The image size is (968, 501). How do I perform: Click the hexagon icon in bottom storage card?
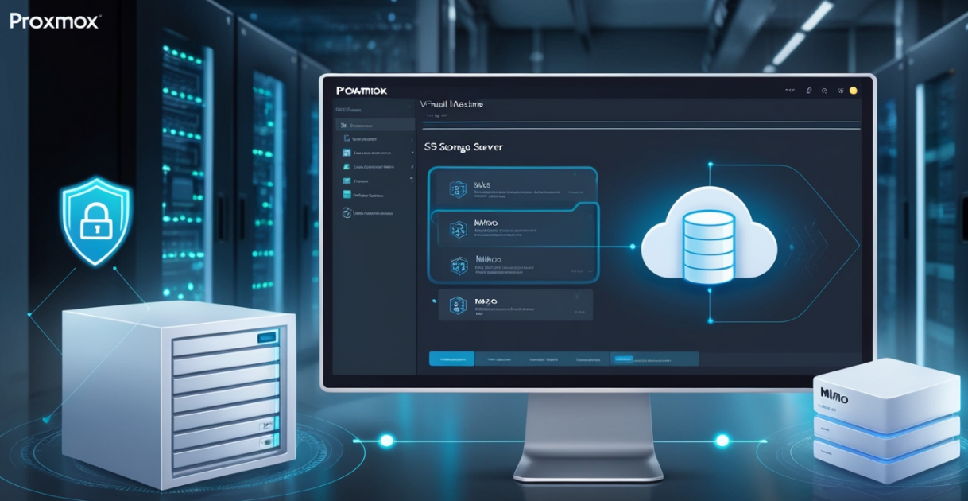point(456,305)
